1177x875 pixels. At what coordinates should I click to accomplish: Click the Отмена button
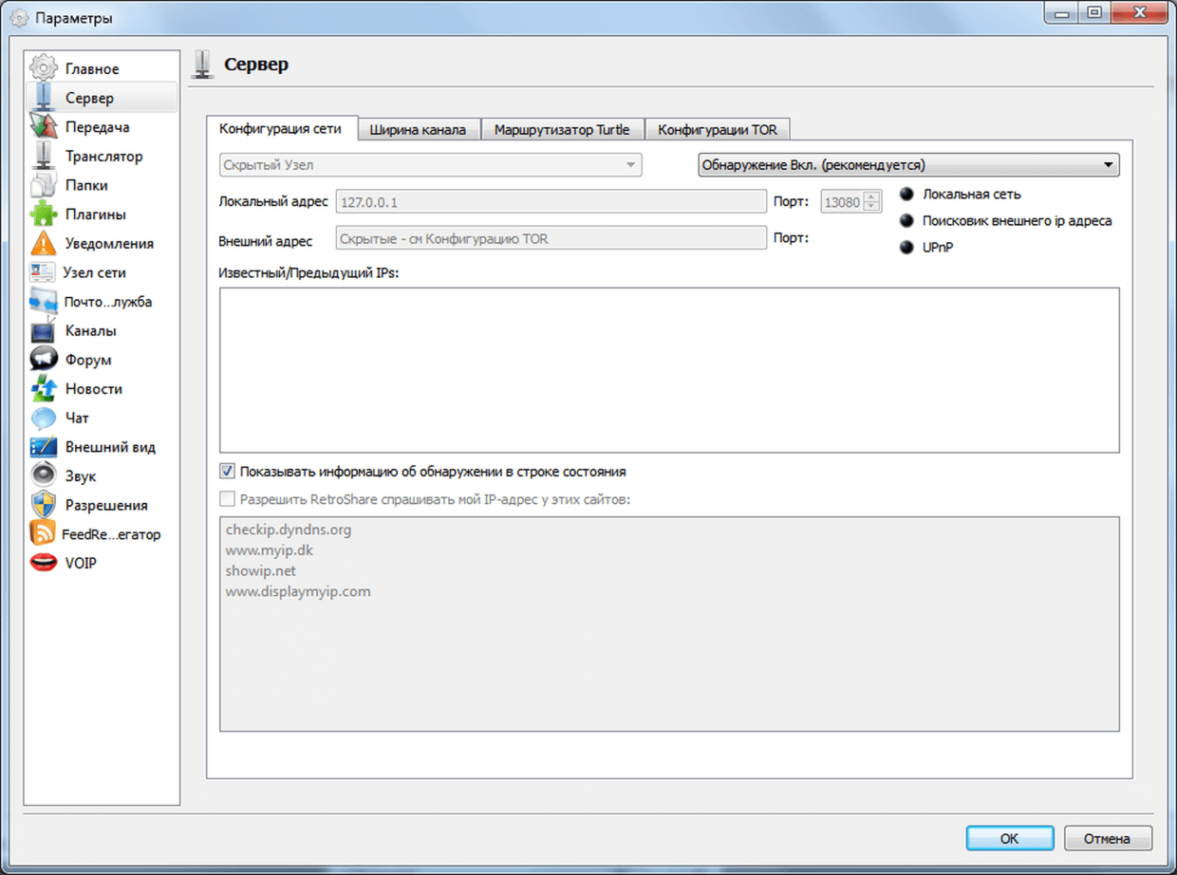[1108, 838]
